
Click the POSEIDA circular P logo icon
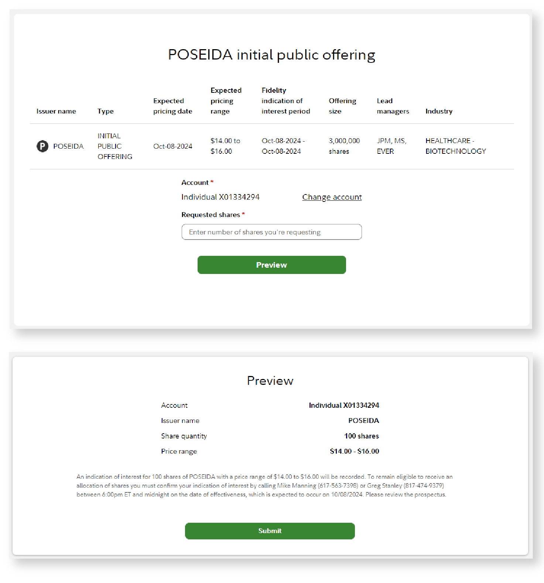(42, 146)
